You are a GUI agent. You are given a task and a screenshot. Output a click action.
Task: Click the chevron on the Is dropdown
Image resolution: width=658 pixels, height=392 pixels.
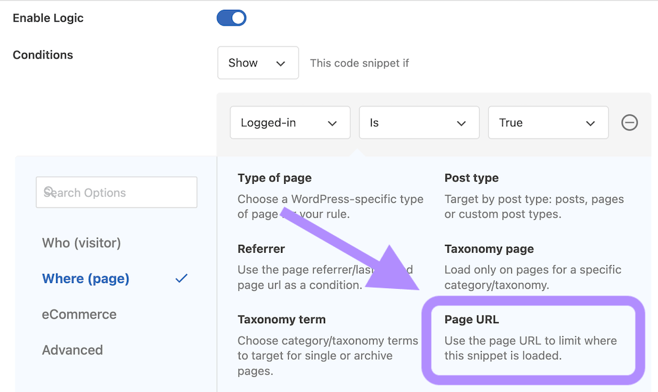pos(461,122)
